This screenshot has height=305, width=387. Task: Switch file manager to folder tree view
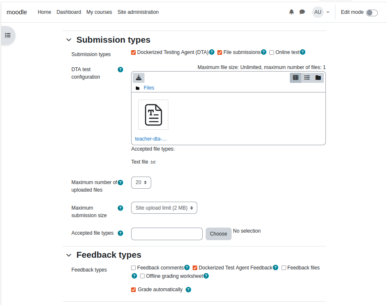318,78
